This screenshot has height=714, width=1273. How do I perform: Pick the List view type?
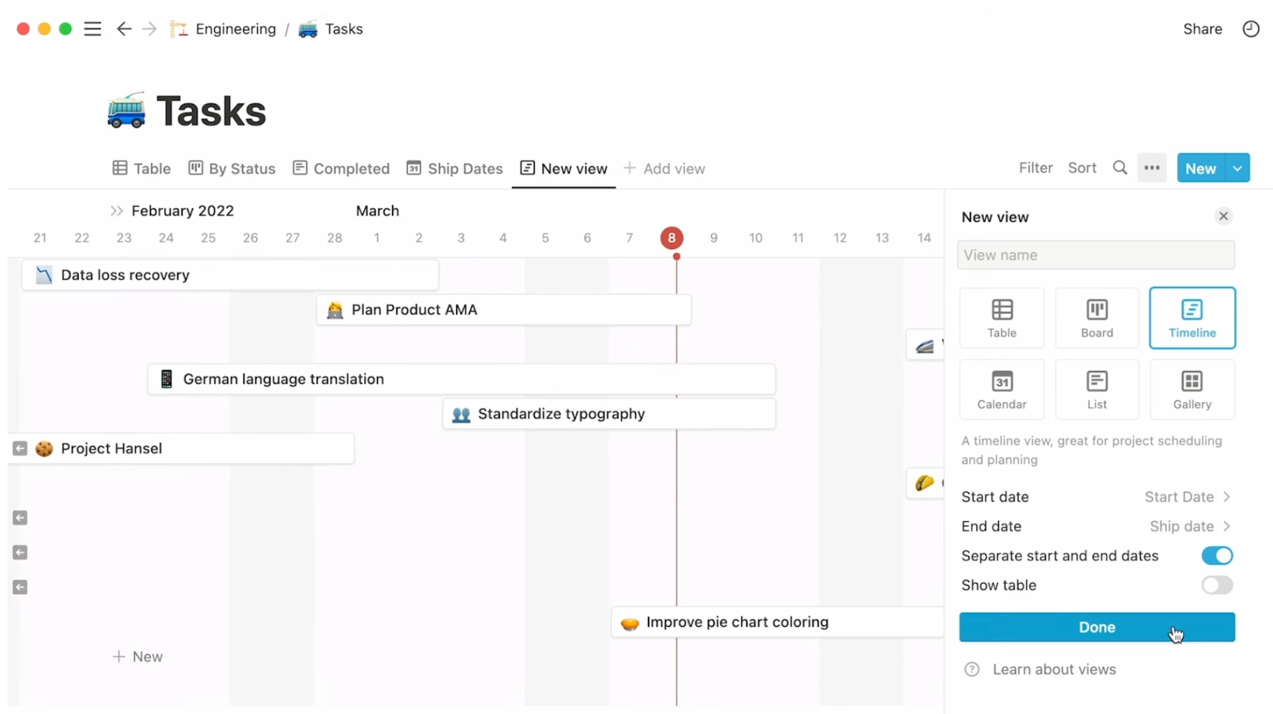point(1097,389)
